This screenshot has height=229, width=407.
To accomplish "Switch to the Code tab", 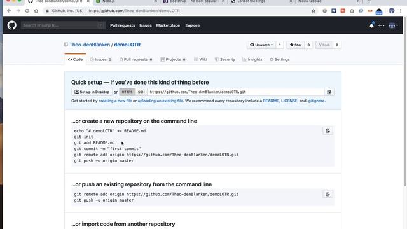I will coord(75,59).
